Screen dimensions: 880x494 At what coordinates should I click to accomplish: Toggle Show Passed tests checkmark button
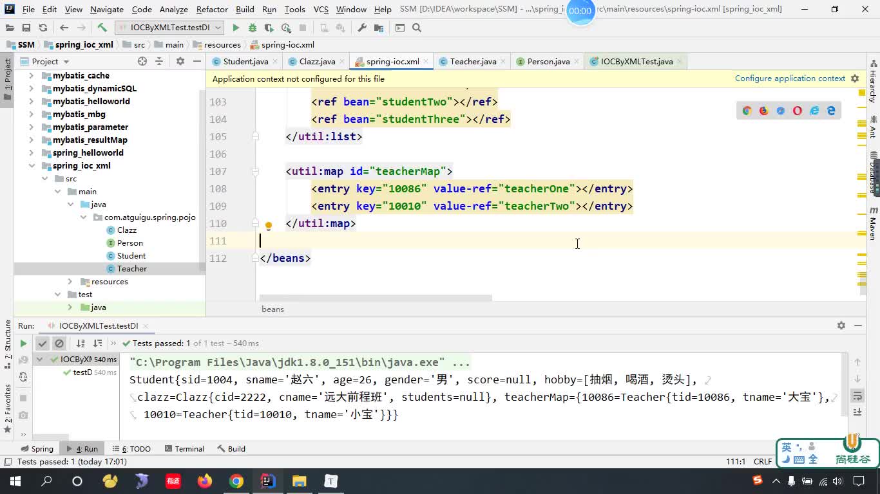43,343
